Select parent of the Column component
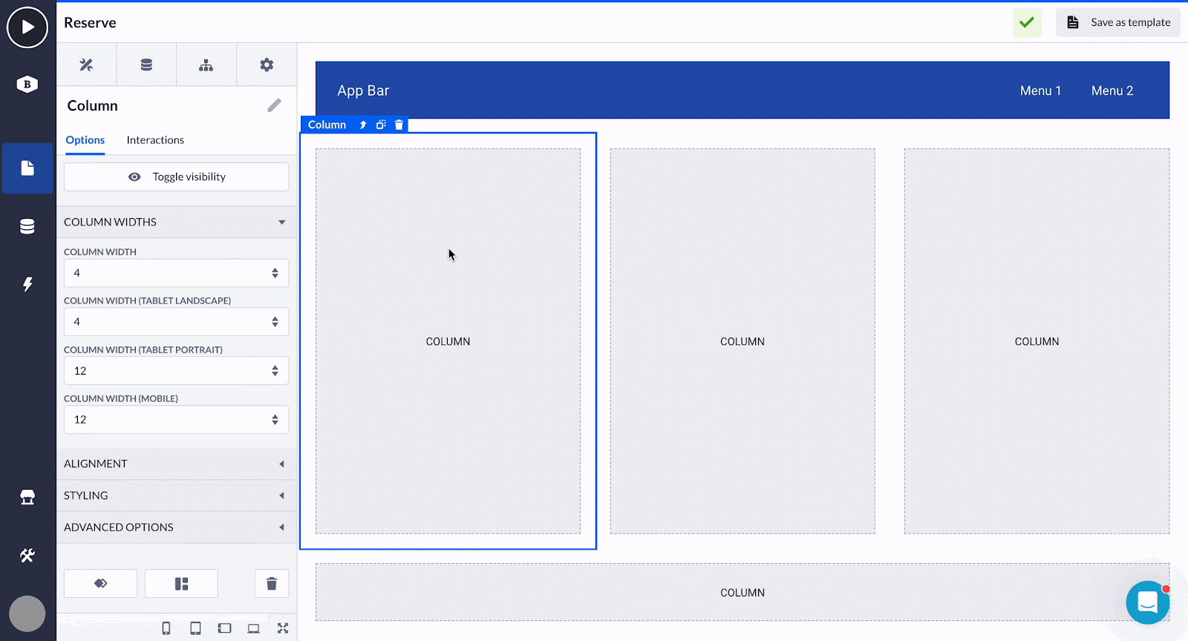This screenshot has width=1188, height=641. 363,125
